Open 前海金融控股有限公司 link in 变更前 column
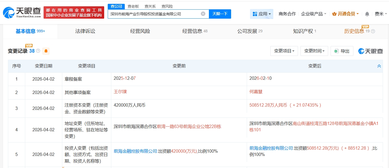The width and height of the screenshot is (389, 168). click(135, 151)
